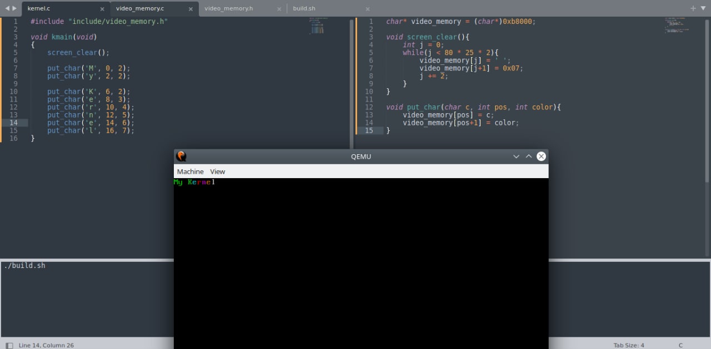Open the QEMU View menu
The image size is (711, 349).
[218, 171]
